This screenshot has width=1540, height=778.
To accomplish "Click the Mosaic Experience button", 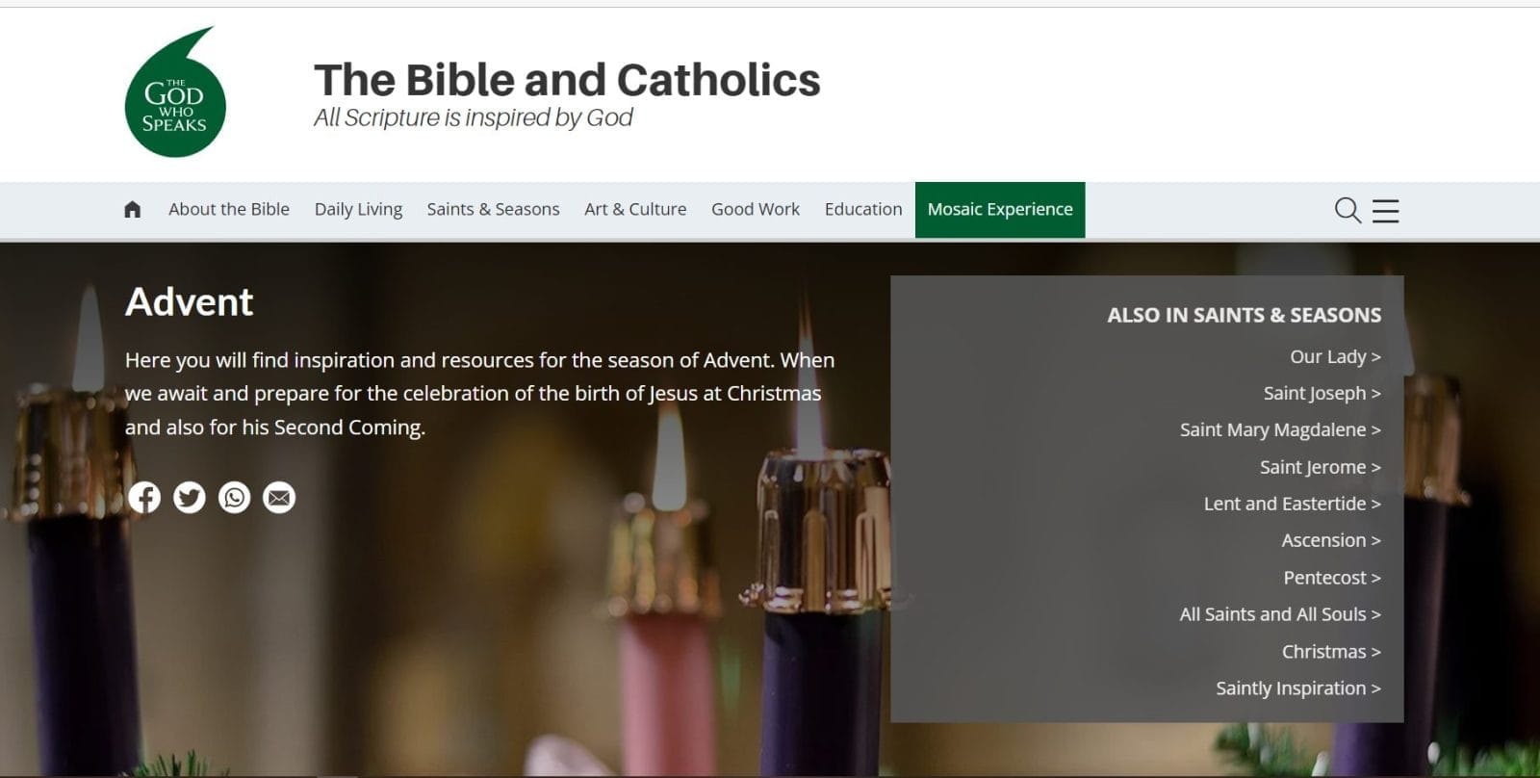I will pos(1000,210).
